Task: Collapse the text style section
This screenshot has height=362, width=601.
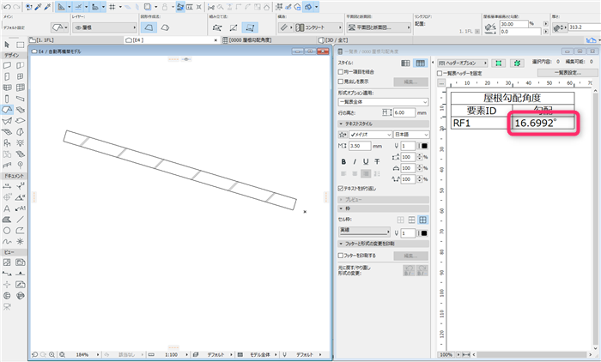Action: click(383, 124)
